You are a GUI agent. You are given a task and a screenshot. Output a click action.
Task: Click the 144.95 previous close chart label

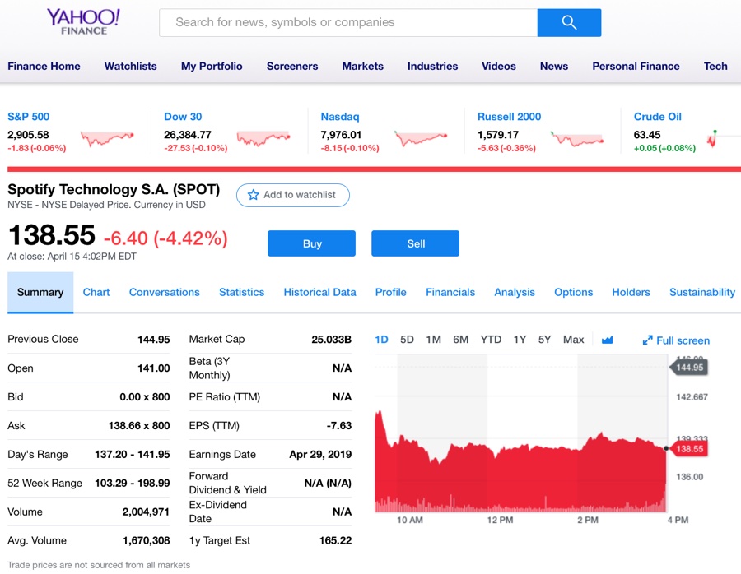pos(689,368)
